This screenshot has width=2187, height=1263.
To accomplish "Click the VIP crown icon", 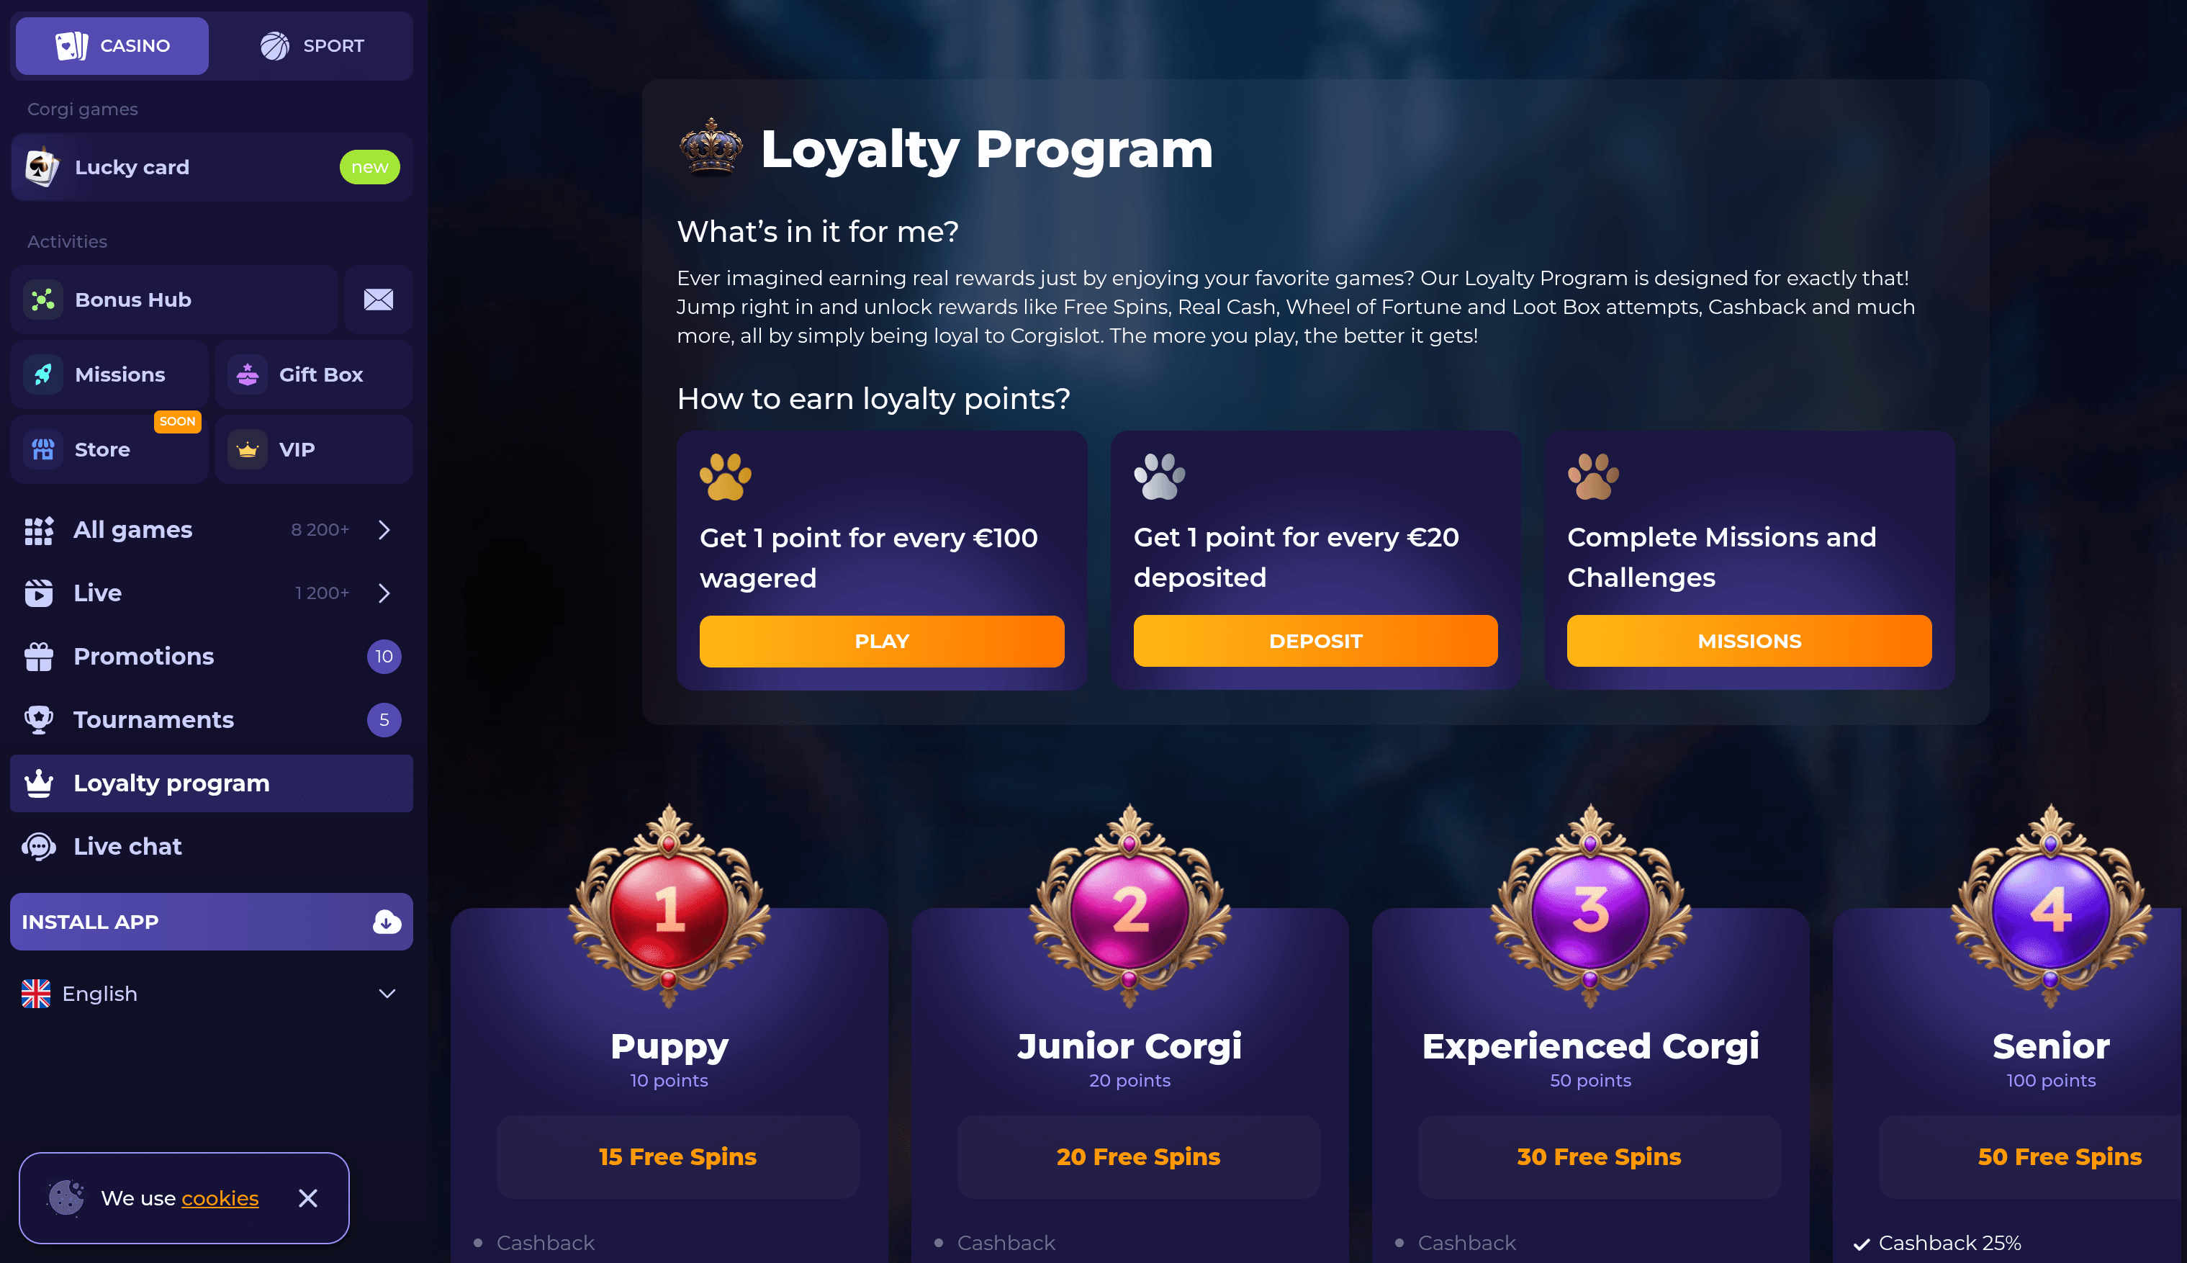I will coord(247,449).
